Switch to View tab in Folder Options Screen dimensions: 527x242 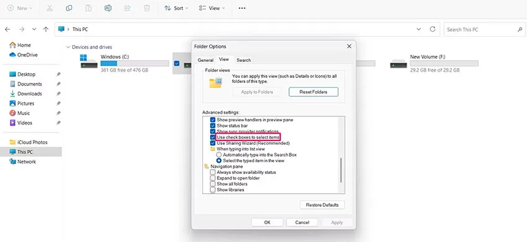224,59
